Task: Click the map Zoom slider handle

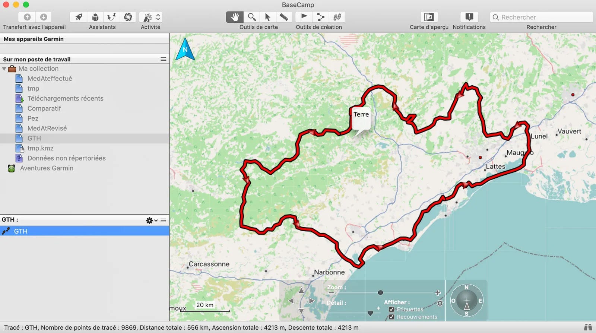Action: 380,293
